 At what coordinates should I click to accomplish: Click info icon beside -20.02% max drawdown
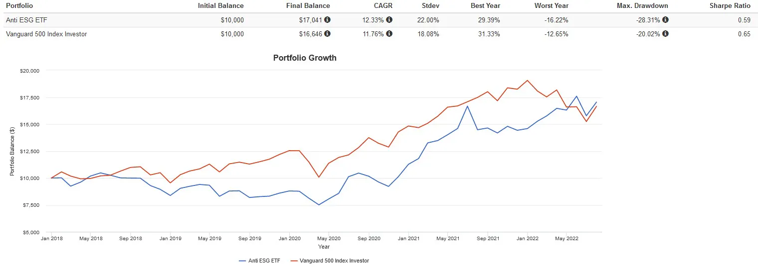pyautogui.click(x=665, y=34)
